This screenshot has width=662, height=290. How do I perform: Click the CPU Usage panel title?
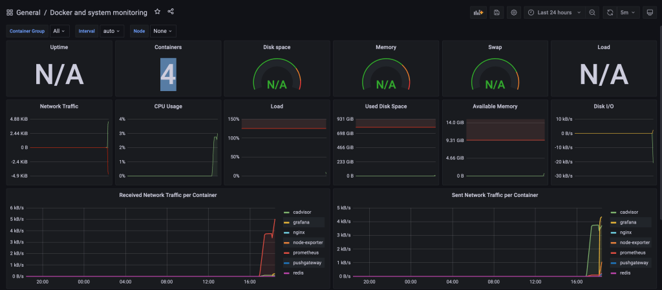click(x=167, y=106)
